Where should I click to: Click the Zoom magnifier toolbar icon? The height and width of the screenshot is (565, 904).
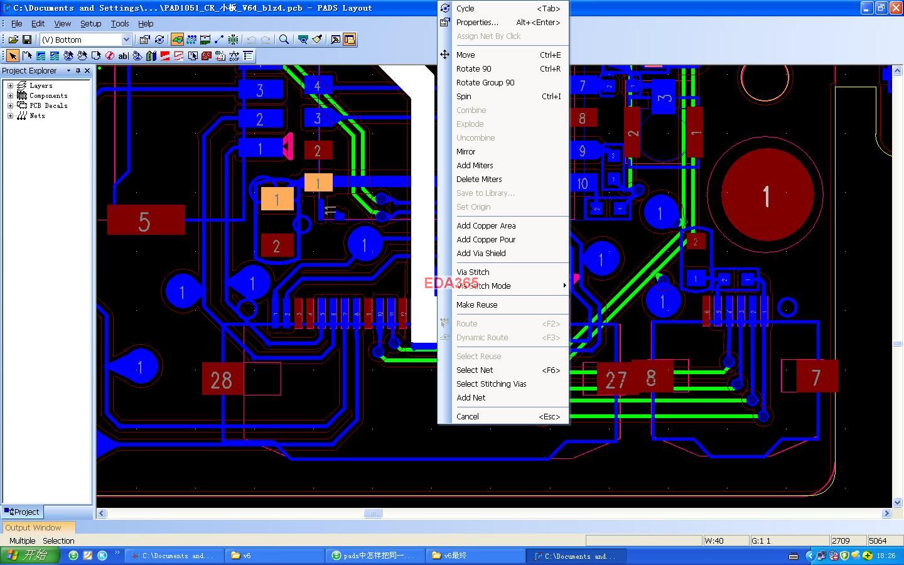coord(284,40)
